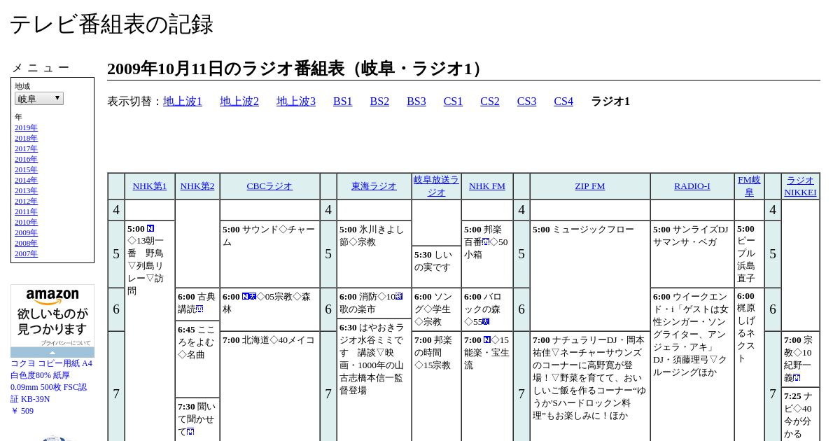The image size is (840, 441).
Task: Switch display to 地上波1
Action: 183,101
